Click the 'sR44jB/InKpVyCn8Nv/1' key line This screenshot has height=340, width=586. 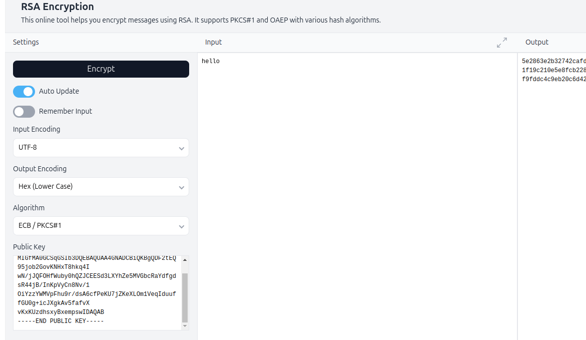54,285
